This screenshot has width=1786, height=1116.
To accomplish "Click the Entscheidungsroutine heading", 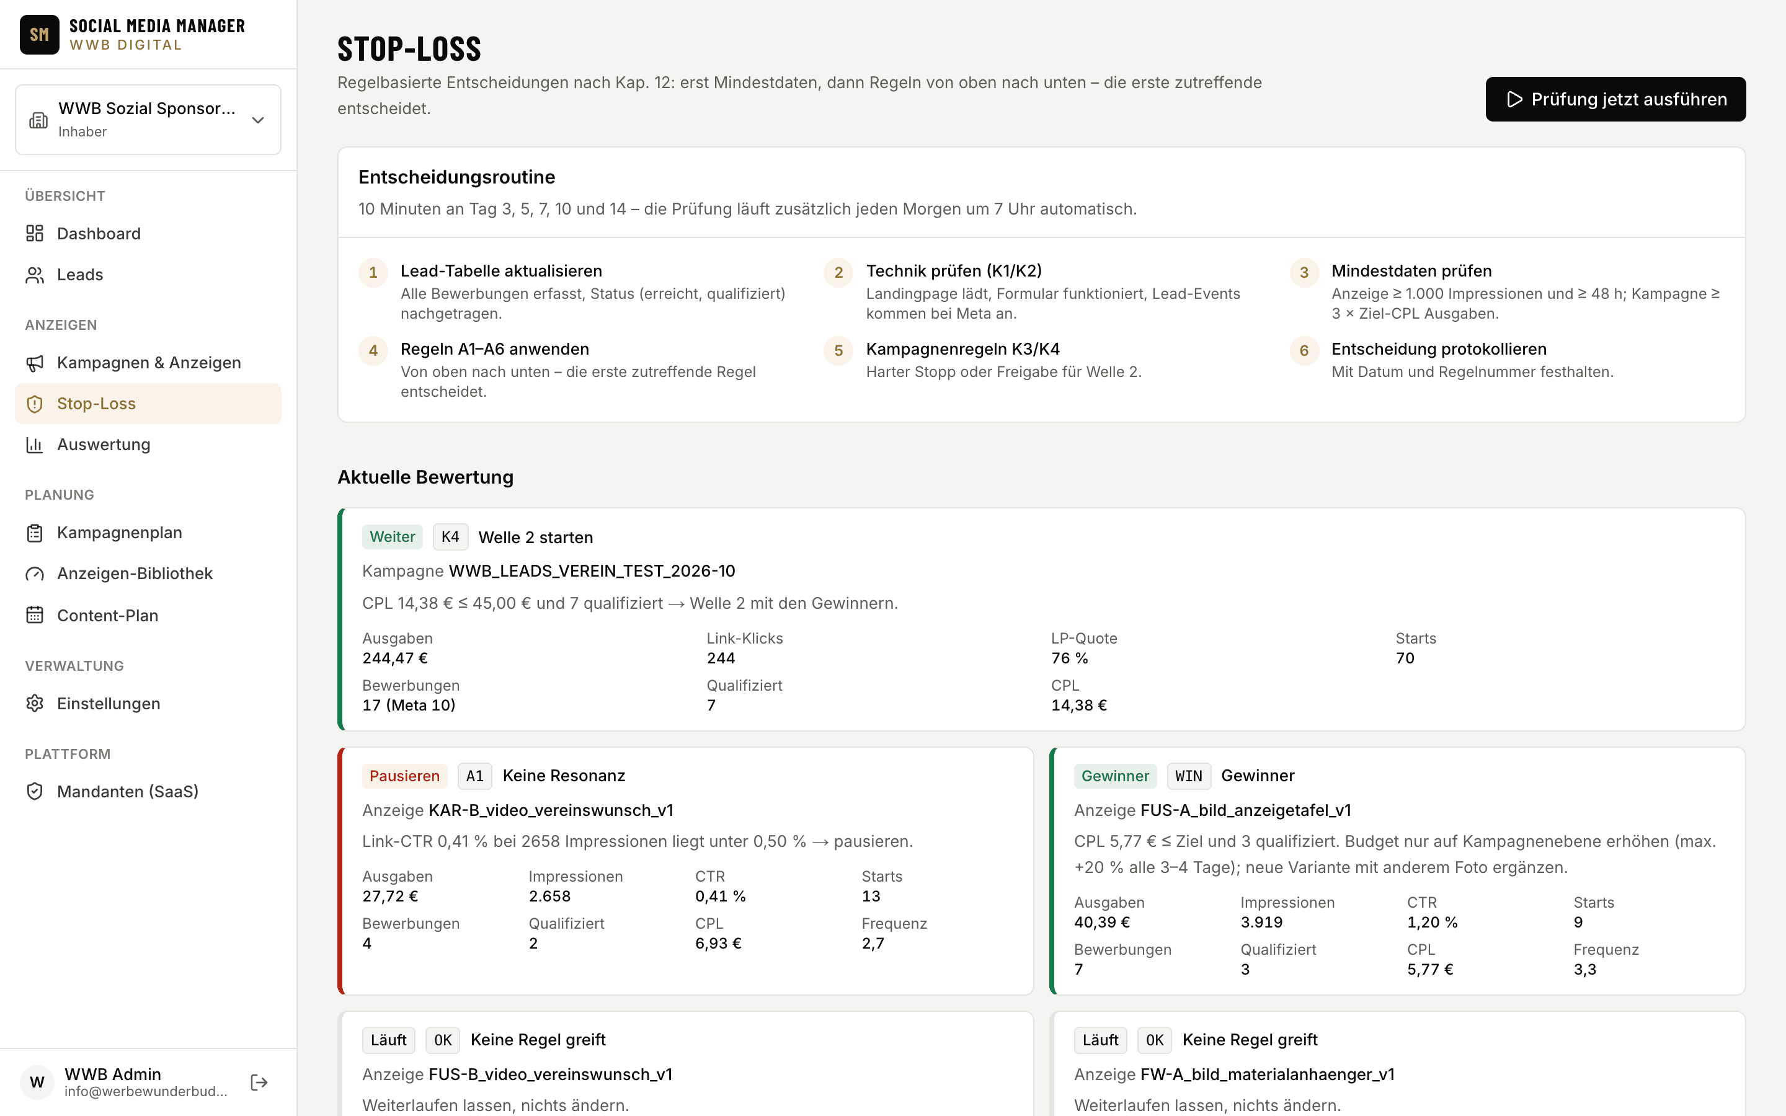I will point(457,177).
